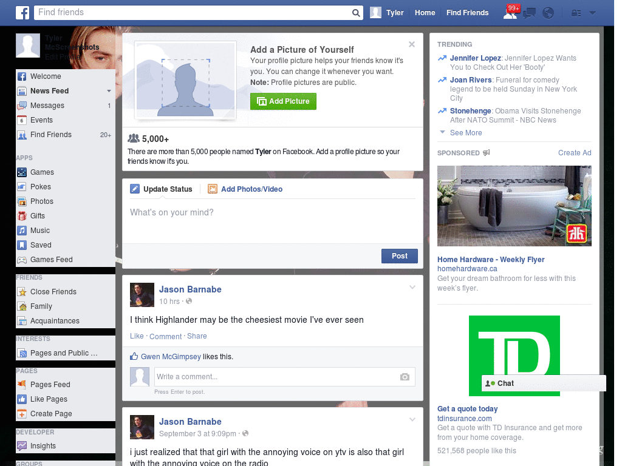Viewport: 622px width, 466px height.
Task: Click the Events calendar icon
Action: (22, 120)
